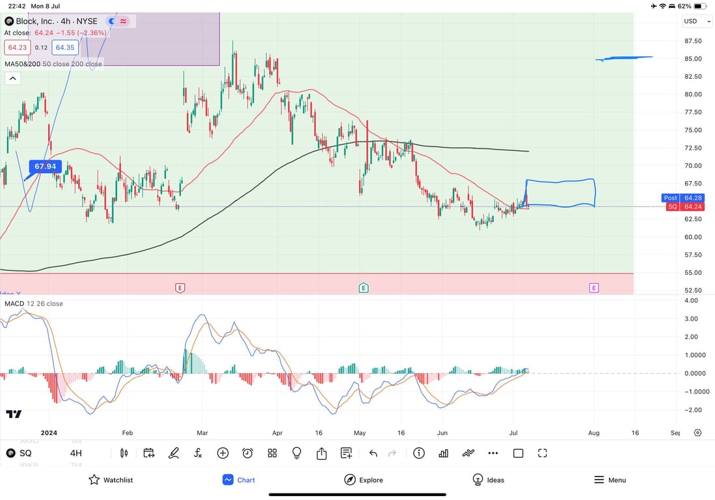Select the pencil drawing tools icon
The width and height of the screenshot is (715, 500).
click(x=173, y=453)
